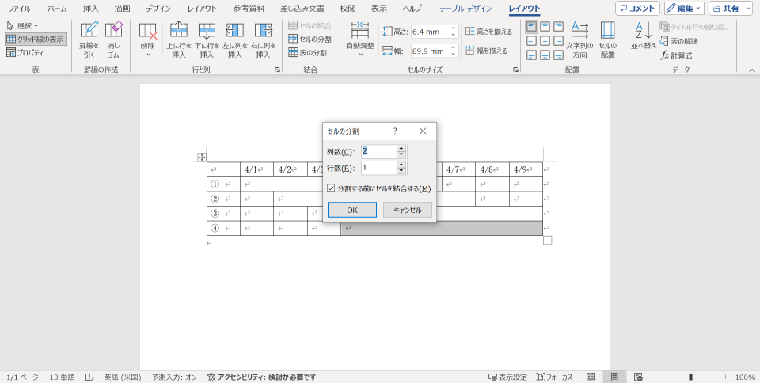This screenshot has height=383, width=760.
Task: Toggle 'merge cells before split' checkbox
Action: (331, 188)
